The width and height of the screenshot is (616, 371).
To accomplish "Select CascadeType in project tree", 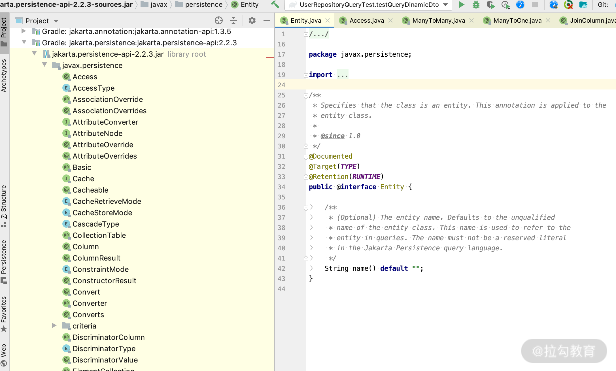I will tap(95, 224).
